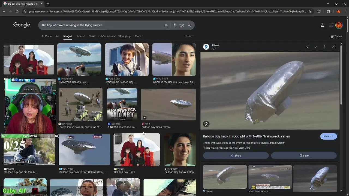This screenshot has width=349, height=196.
Task: Open the large silver balloon preview image
Action: [270, 91]
